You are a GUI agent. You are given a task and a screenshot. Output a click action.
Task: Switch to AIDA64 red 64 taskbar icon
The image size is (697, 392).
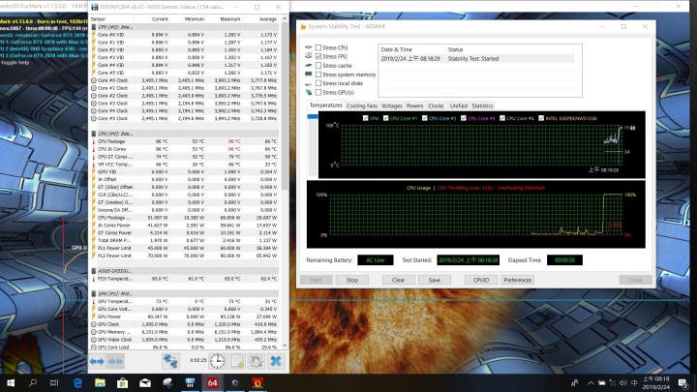[212, 382]
